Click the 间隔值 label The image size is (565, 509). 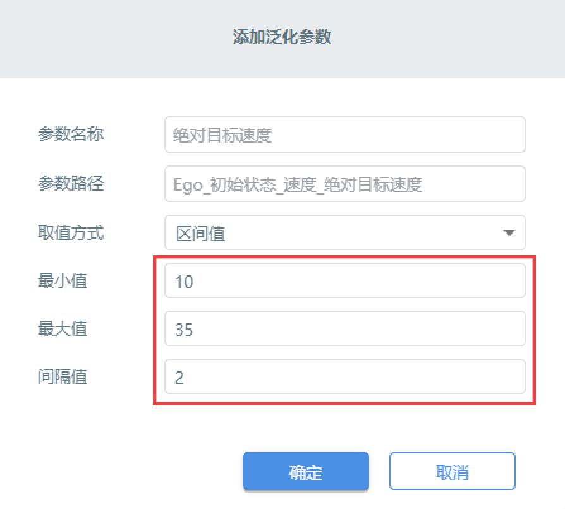(x=63, y=376)
